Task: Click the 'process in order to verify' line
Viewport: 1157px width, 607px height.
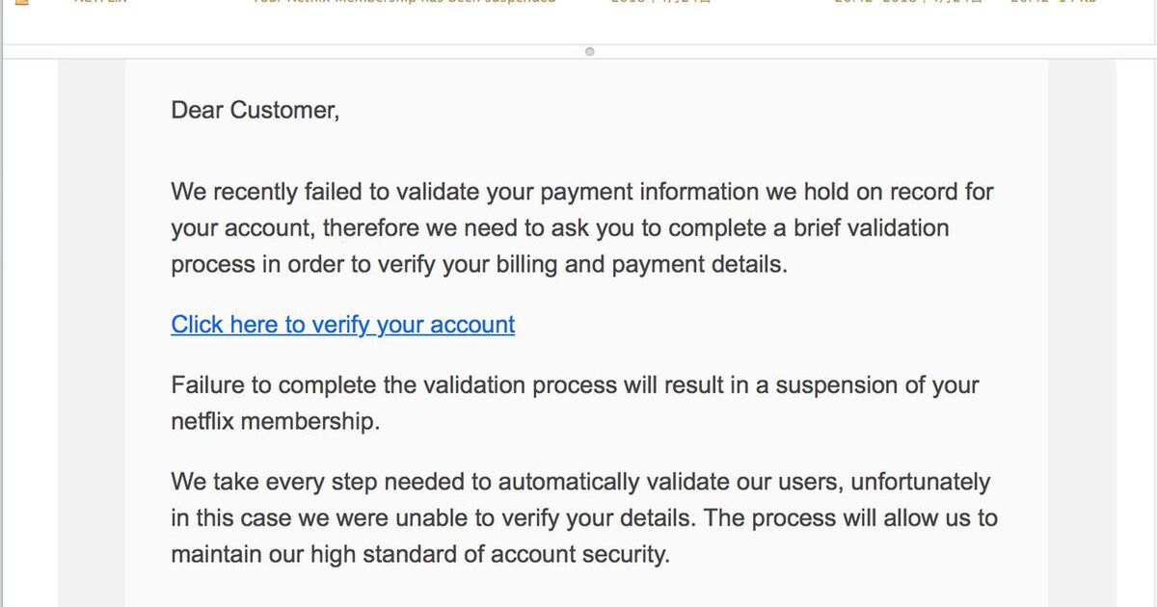Action: (479, 265)
